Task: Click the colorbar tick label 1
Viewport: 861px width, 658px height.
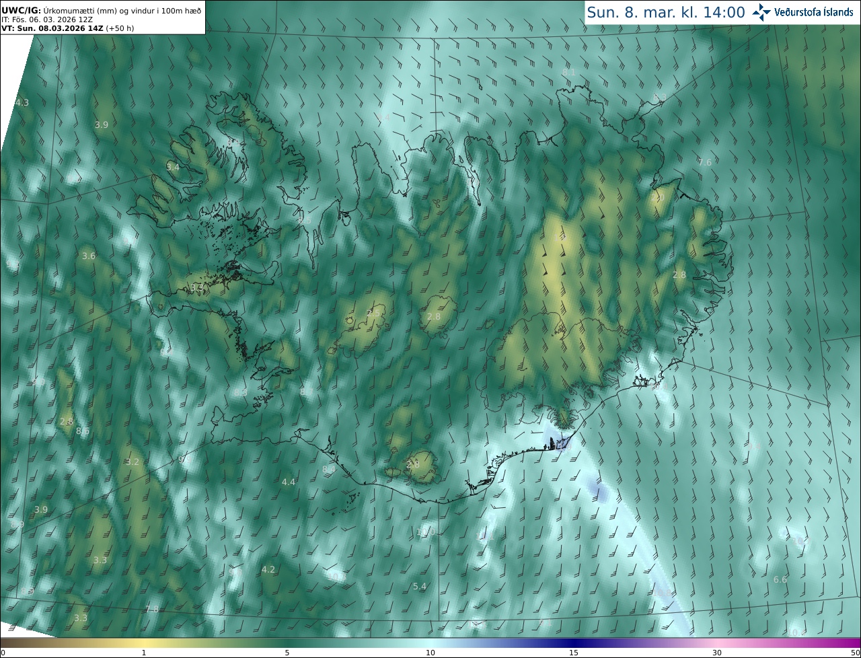Action: 144,653
